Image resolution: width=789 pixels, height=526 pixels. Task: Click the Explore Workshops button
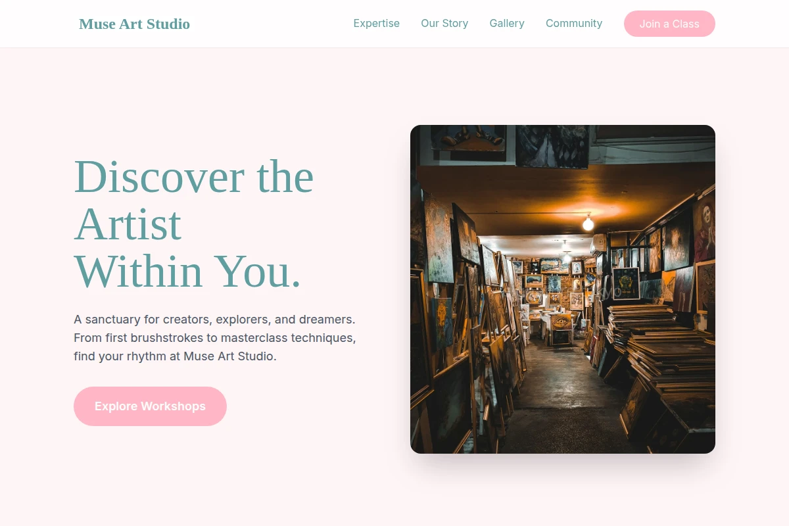pos(150,406)
